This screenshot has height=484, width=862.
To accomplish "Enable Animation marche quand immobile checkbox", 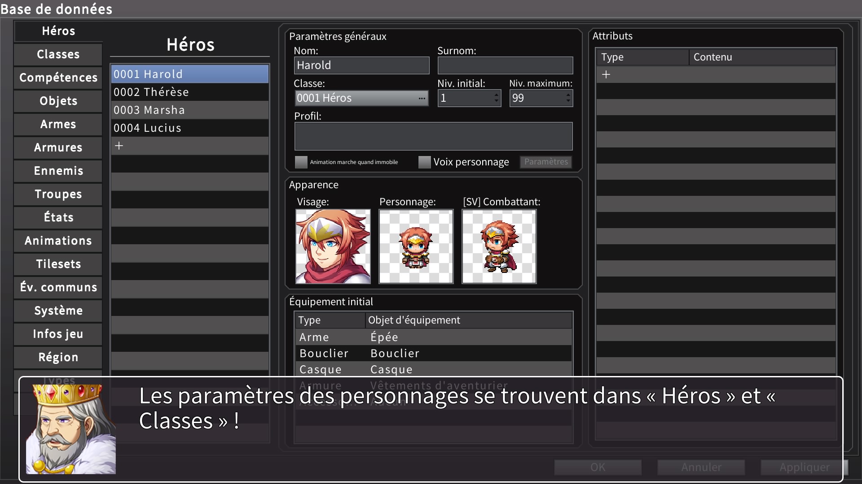I will [301, 162].
